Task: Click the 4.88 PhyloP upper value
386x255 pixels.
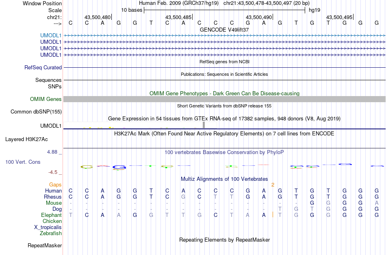Action: click(52, 152)
